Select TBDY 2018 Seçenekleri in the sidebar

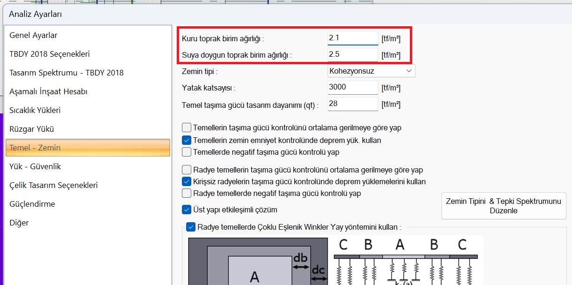[x=49, y=54]
